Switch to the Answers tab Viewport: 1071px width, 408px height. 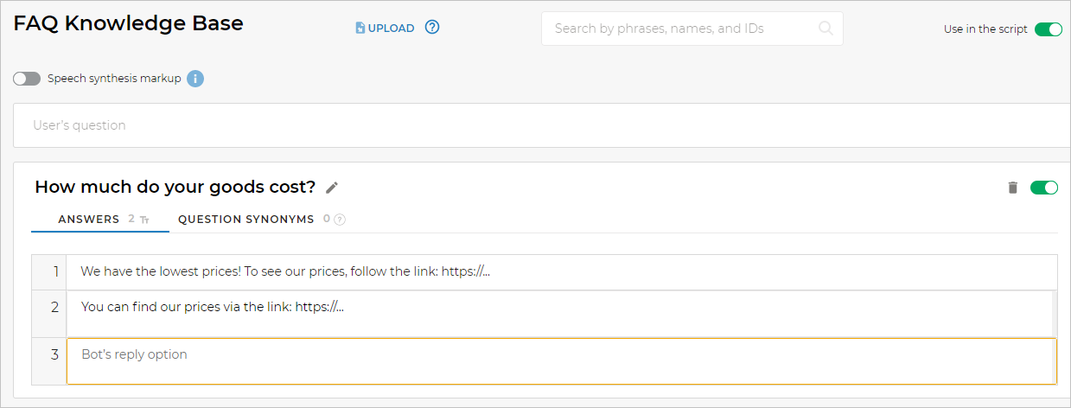[88, 220]
